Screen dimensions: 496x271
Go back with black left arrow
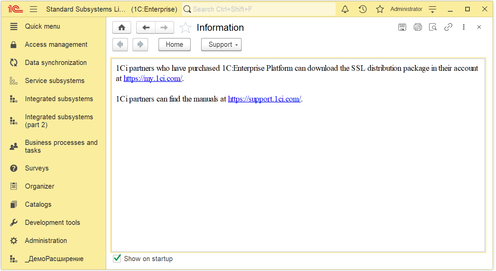[146, 27]
